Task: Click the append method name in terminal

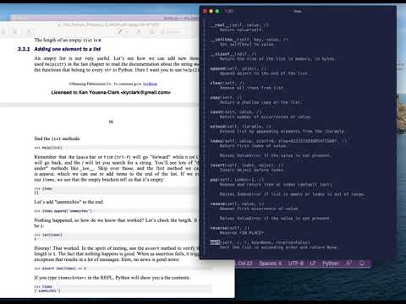Action: [217, 68]
